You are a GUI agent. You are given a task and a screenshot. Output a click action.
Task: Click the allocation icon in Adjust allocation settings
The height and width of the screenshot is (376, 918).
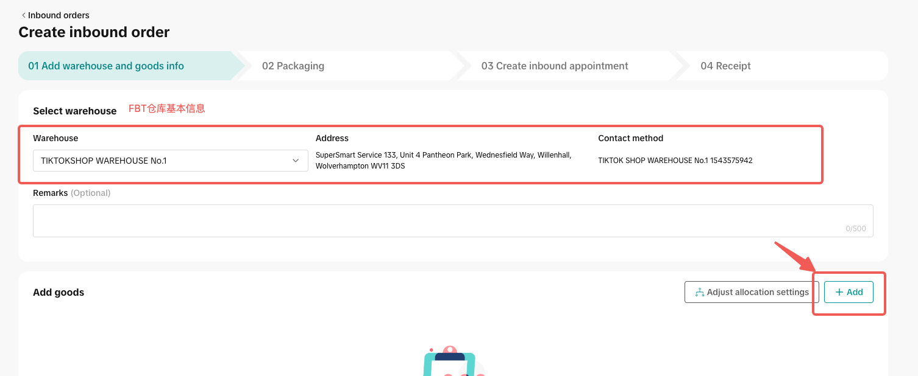tap(699, 293)
